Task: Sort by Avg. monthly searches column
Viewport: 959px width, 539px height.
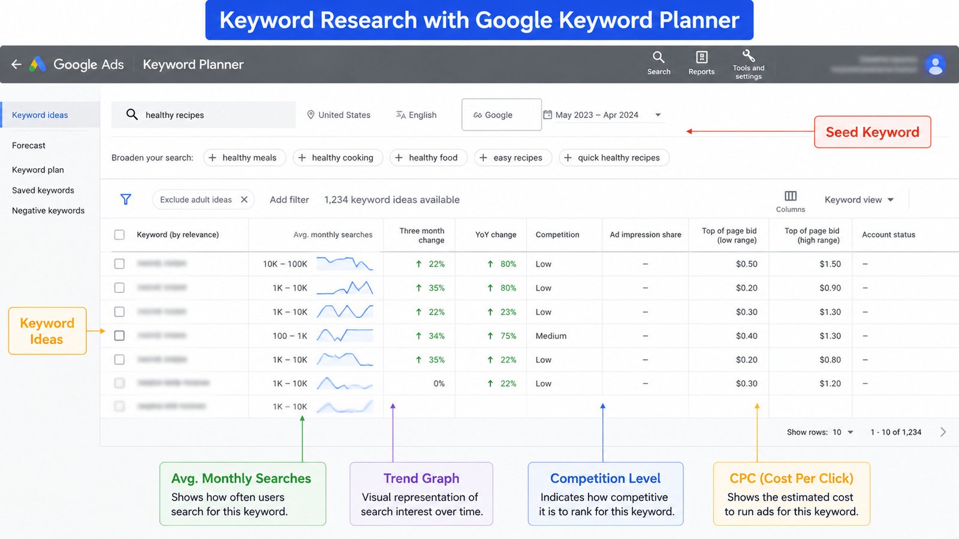Action: click(333, 235)
